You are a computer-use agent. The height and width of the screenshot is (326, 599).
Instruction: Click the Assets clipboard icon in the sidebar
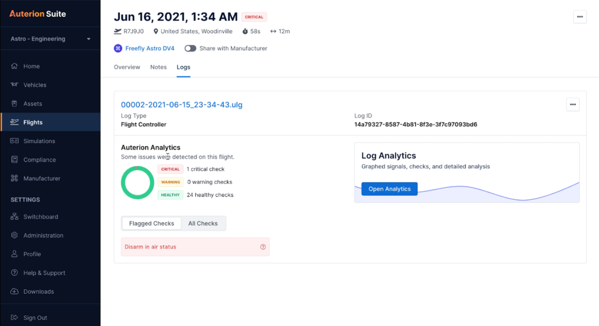coord(14,103)
